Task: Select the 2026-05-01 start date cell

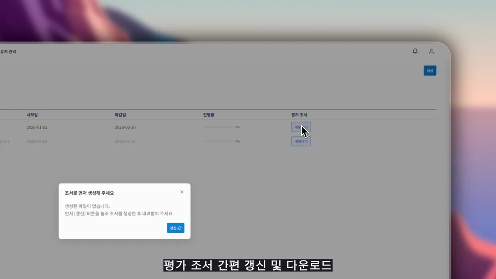Action: click(37, 141)
